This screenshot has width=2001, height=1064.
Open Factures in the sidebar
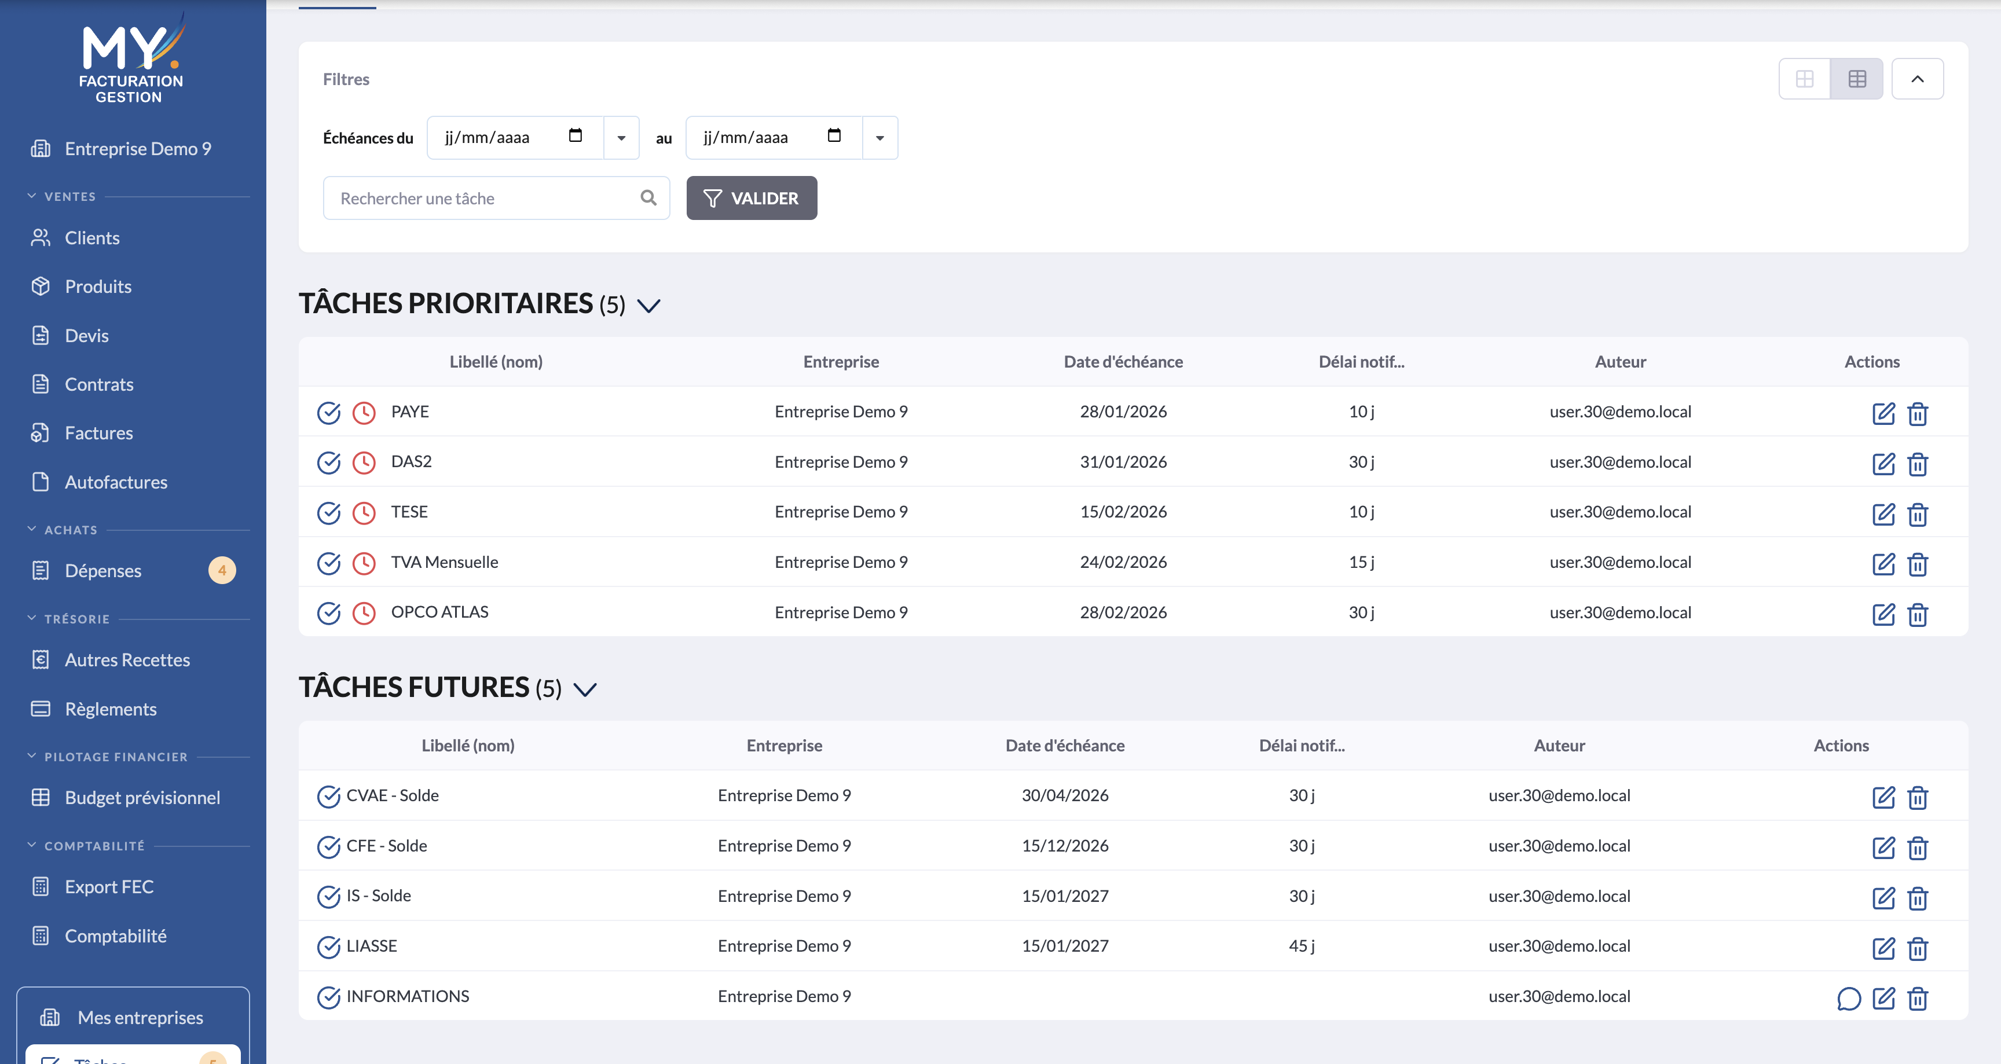[x=98, y=434]
